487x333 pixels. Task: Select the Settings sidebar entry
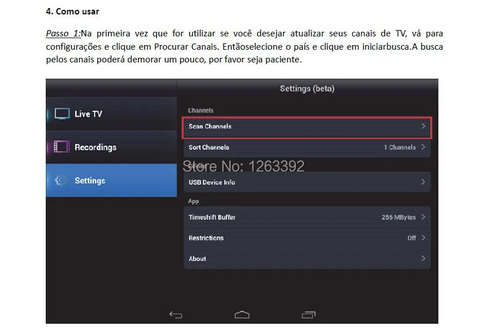click(x=112, y=180)
